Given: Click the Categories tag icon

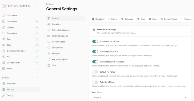Looking at the screenshot, I should pos(4,33).
